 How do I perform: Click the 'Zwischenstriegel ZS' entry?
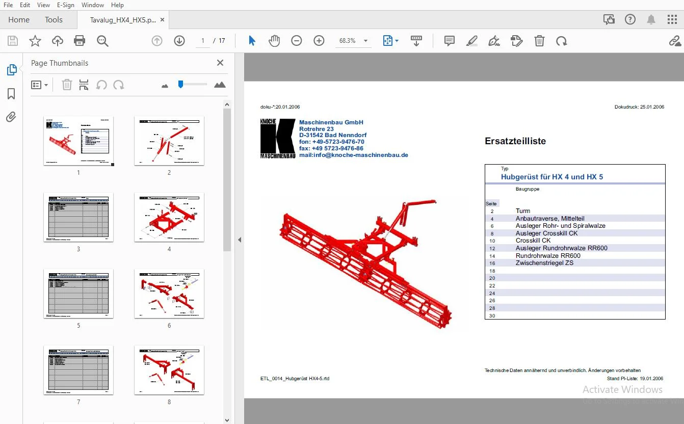pos(544,263)
